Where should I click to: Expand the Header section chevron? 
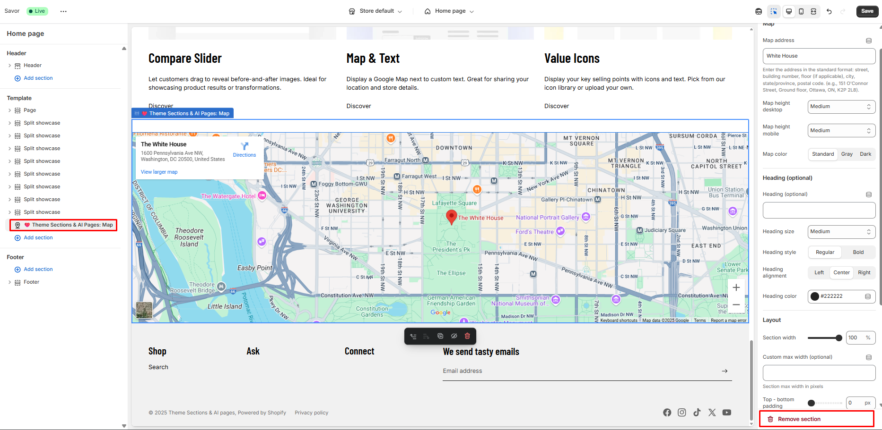click(x=9, y=66)
